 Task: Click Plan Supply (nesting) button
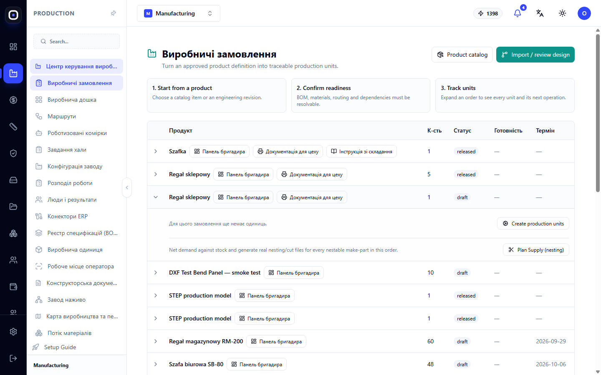coord(536,250)
